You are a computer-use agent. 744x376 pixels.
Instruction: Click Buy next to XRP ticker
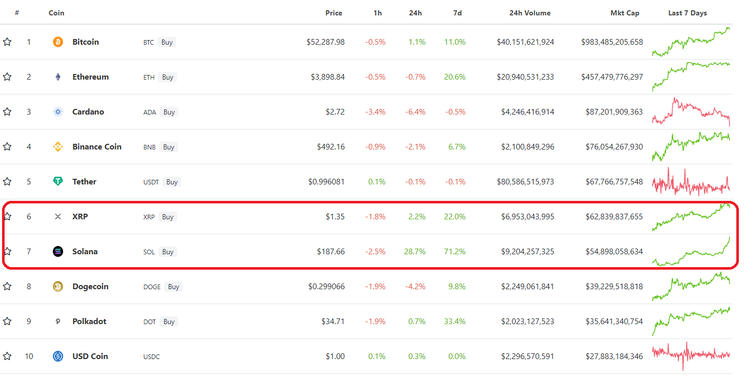click(168, 217)
